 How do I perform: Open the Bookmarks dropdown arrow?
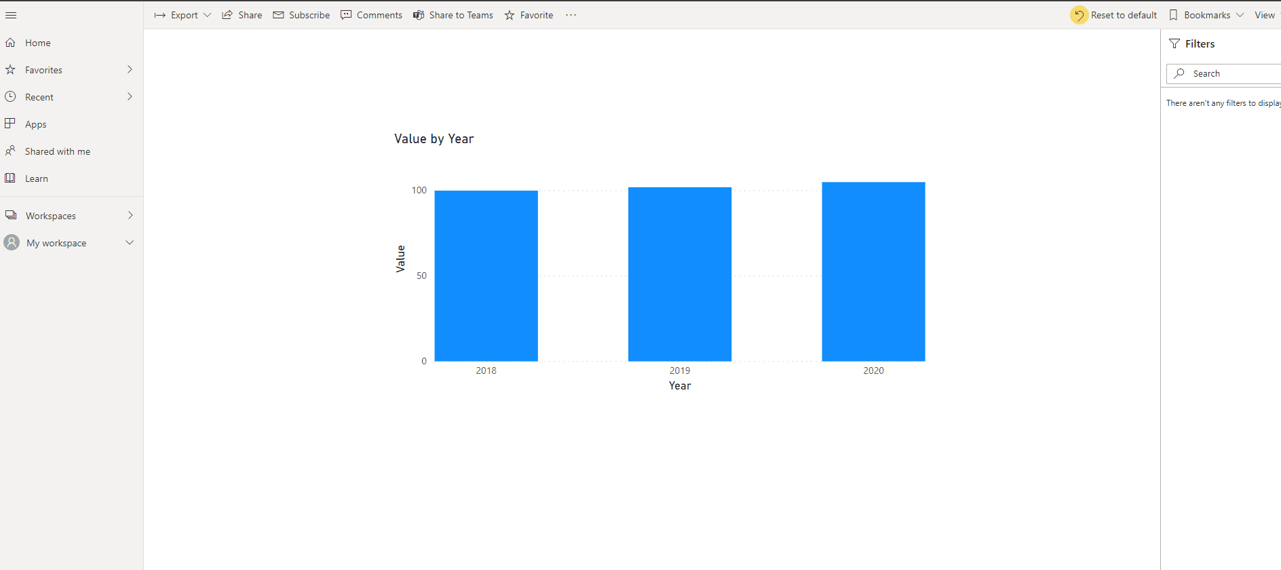tap(1240, 15)
